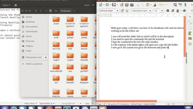Open the gedit hamburger menu

(93, 5)
